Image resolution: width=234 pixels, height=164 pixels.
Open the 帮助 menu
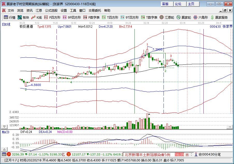107,10
